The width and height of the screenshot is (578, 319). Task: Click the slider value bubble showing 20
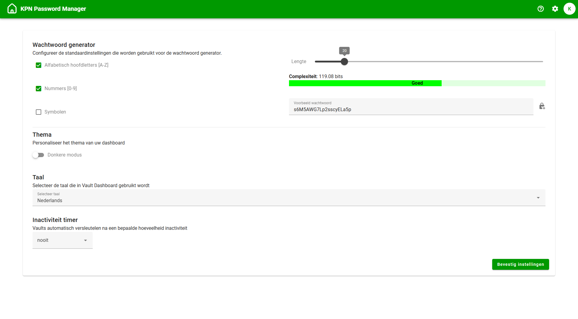tap(344, 51)
